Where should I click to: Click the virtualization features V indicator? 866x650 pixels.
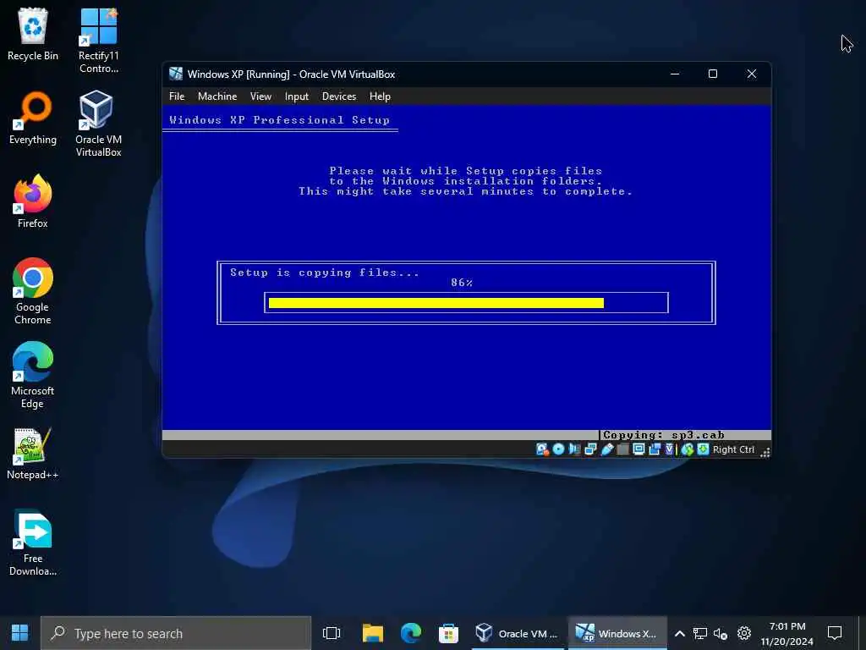670,449
